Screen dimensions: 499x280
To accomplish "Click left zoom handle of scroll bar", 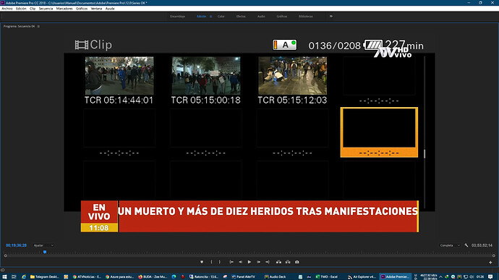I will point(5,255).
